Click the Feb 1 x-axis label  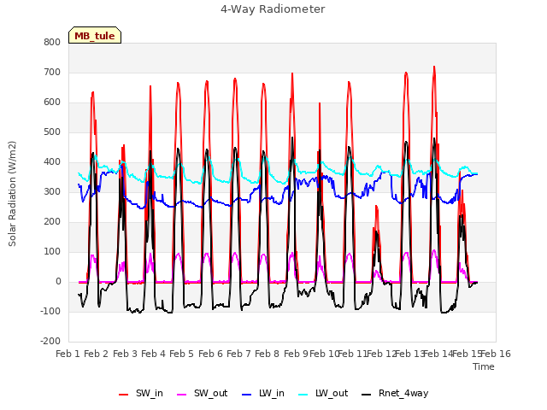tap(68, 354)
